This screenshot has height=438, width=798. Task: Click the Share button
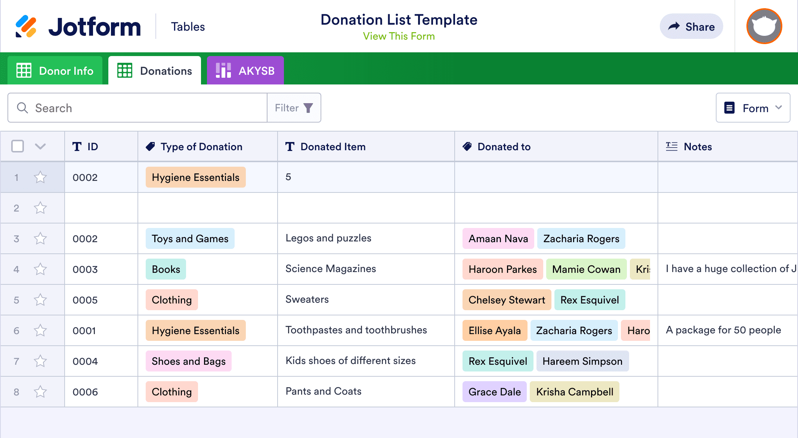coord(692,26)
